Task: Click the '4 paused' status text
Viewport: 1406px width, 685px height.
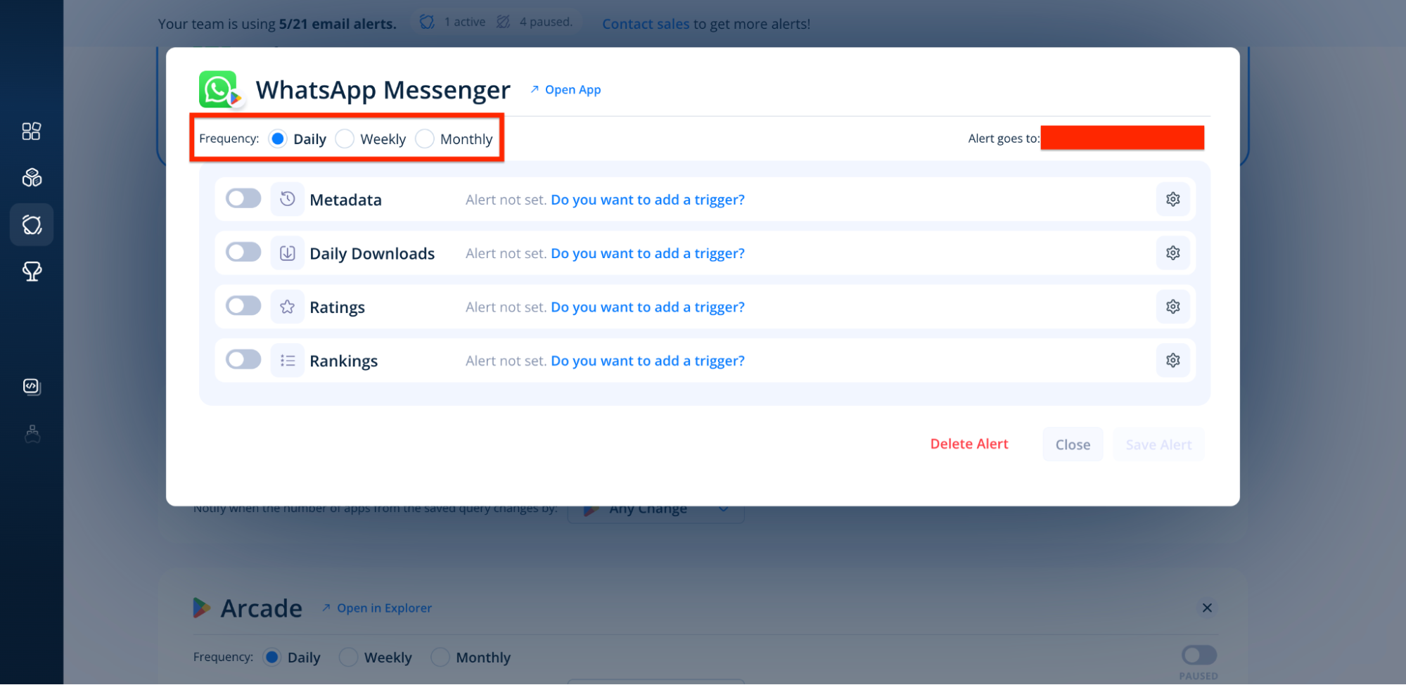Action: 546,22
